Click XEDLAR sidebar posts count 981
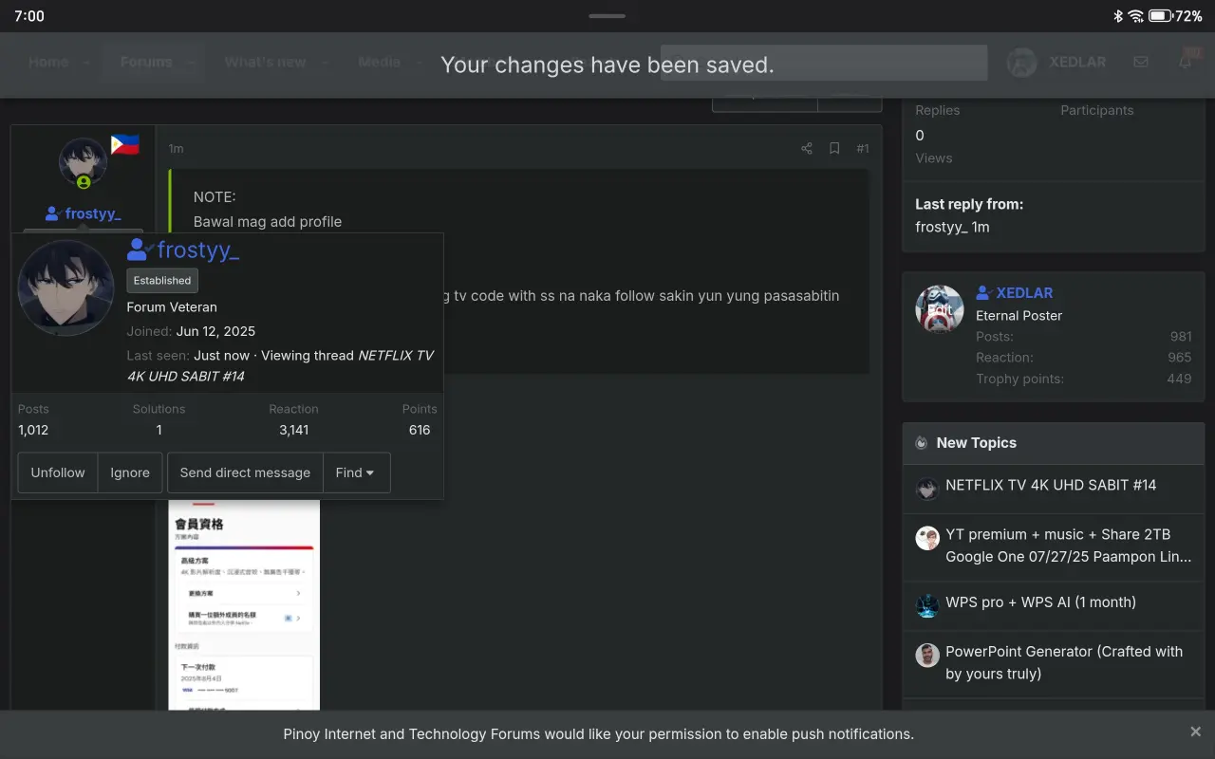 1181,337
